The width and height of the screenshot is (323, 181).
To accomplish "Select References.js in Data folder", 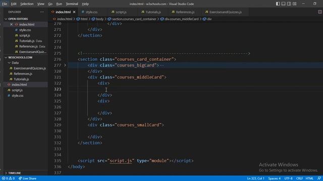I will tap(23, 74).
